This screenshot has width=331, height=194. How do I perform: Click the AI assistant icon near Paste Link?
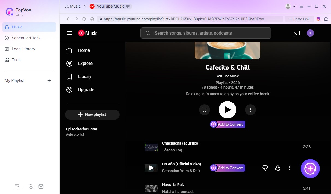(x=318, y=19)
